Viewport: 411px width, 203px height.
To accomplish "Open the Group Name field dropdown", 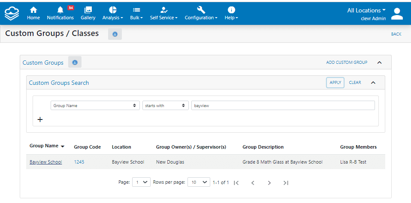I will coord(95,105).
